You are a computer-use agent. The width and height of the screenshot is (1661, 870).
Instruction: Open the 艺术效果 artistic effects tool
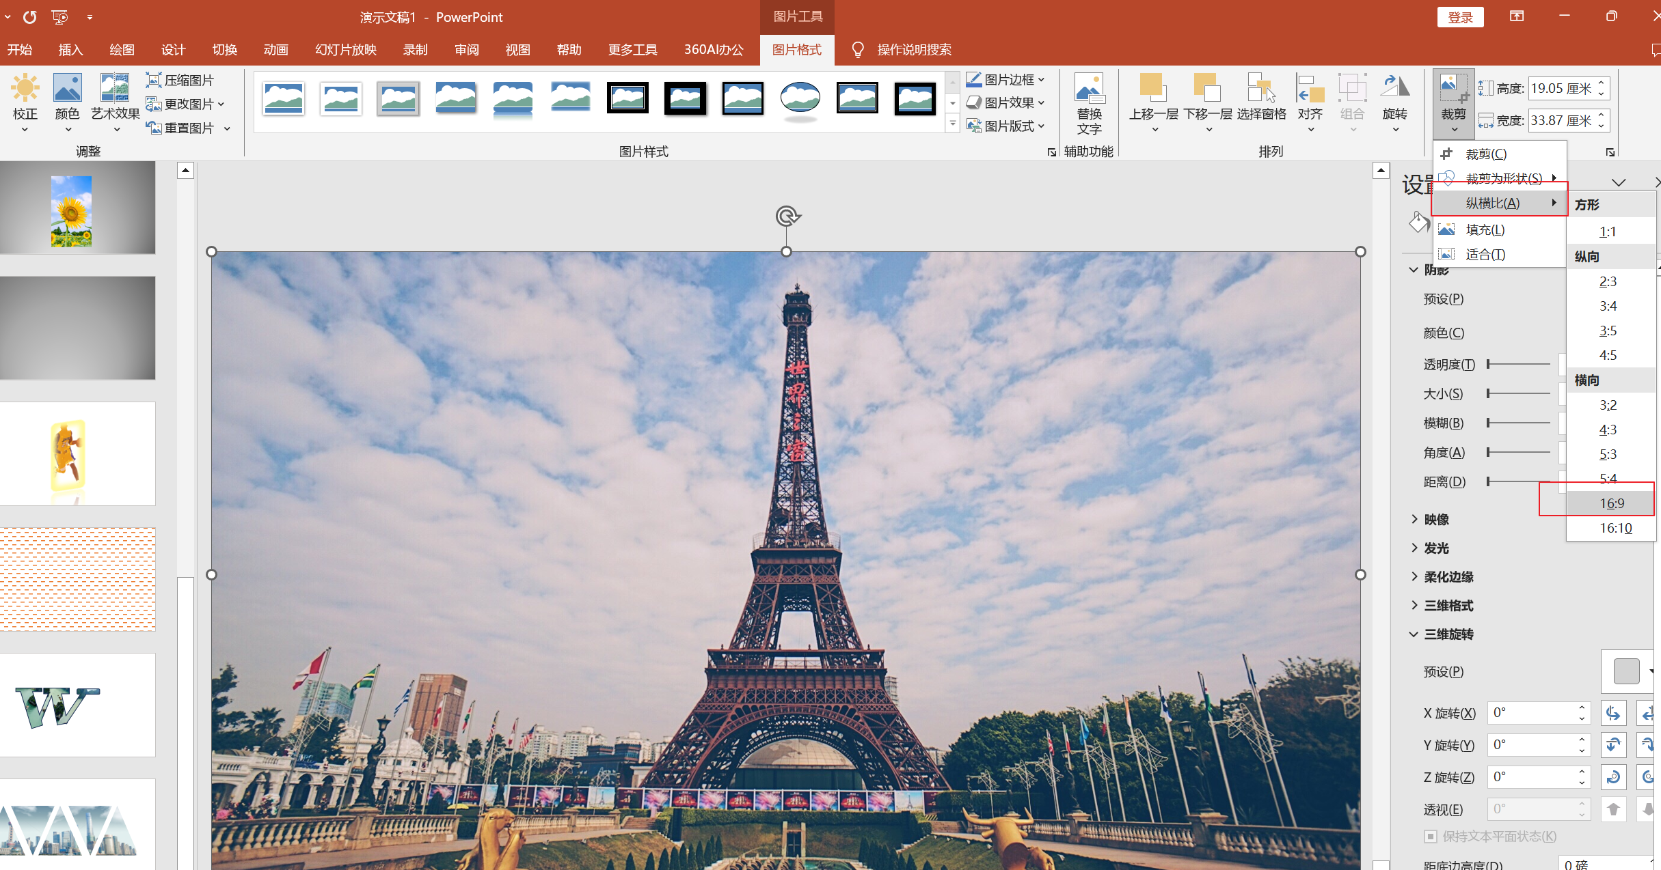point(115,90)
